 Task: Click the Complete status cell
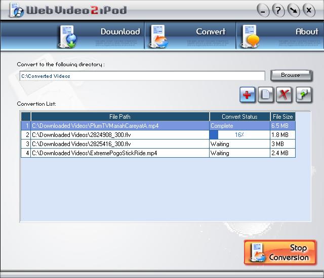coord(239,126)
